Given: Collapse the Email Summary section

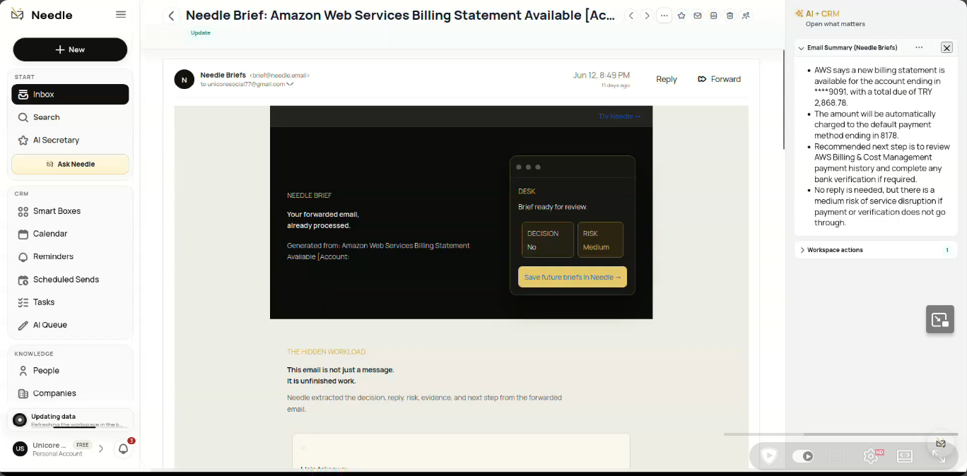Looking at the screenshot, I should pyautogui.click(x=801, y=48).
